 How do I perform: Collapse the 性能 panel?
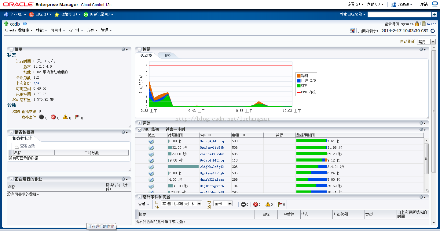139,49
